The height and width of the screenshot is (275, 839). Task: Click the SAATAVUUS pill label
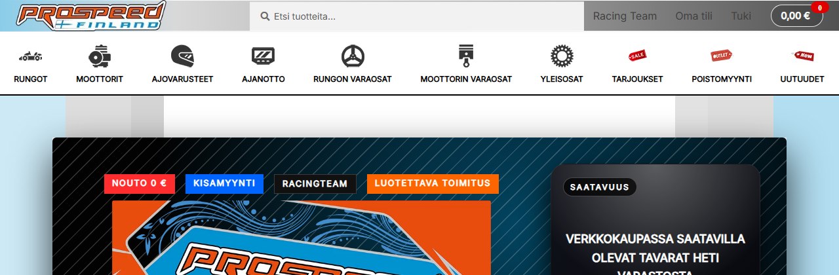600,187
